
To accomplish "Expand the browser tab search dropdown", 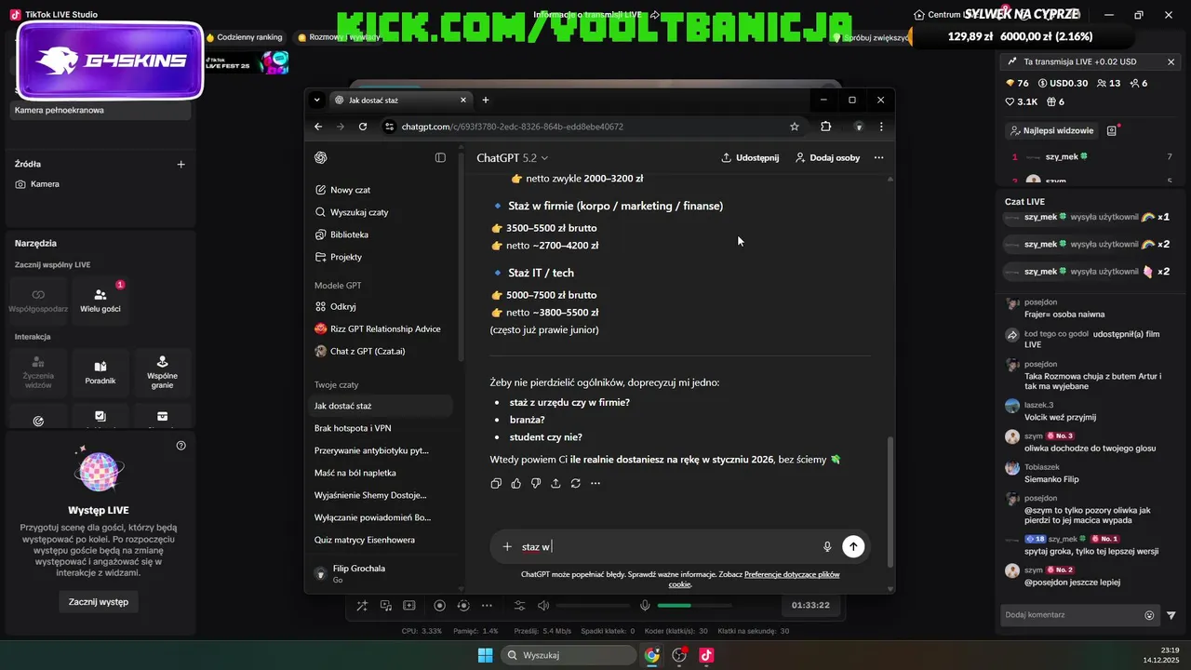I will coord(316,100).
